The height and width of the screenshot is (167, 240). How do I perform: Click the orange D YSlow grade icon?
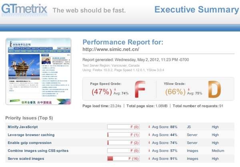click(x=214, y=89)
